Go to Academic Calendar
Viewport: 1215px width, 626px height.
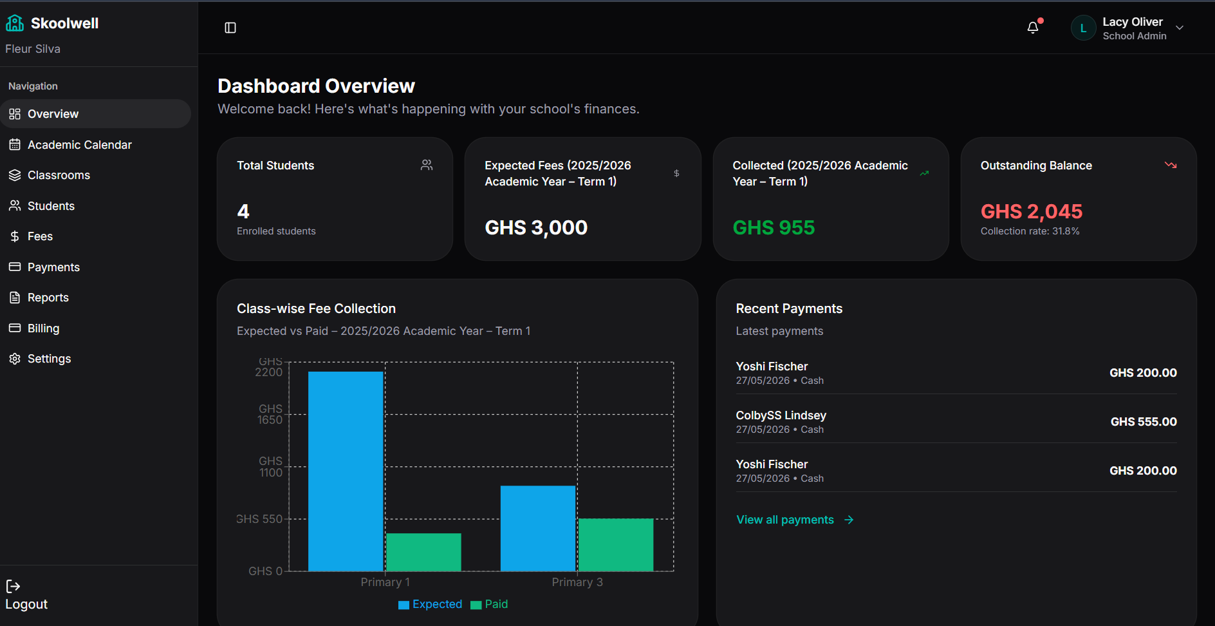pyautogui.click(x=95, y=145)
